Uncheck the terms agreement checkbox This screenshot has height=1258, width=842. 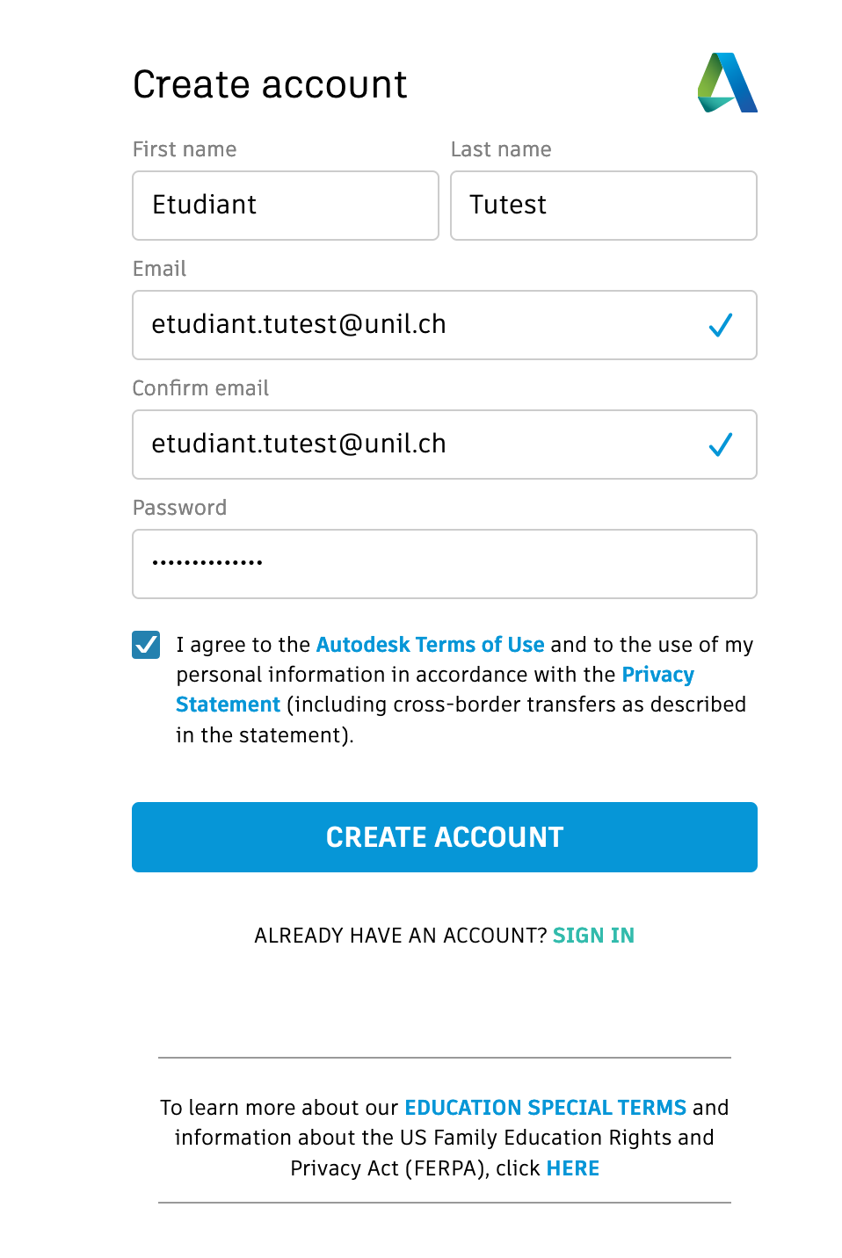(146, 645)
